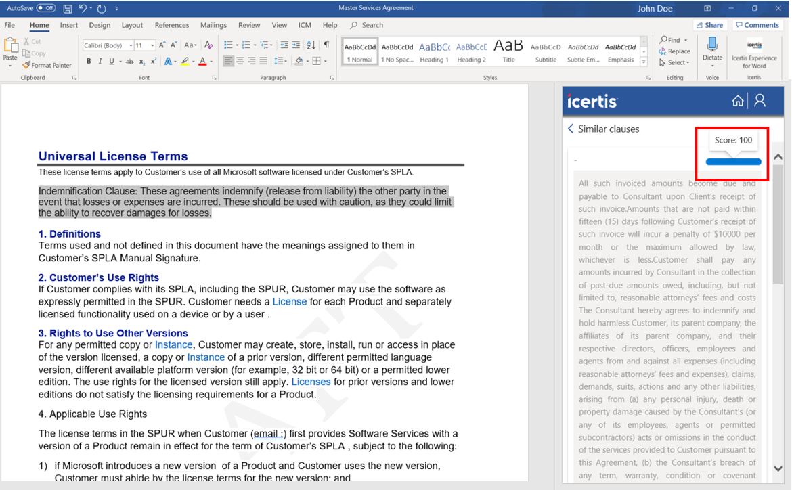Align text right

coord(252,61)
